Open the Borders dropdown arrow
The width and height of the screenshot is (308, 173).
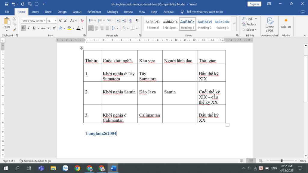click(137, 28)
